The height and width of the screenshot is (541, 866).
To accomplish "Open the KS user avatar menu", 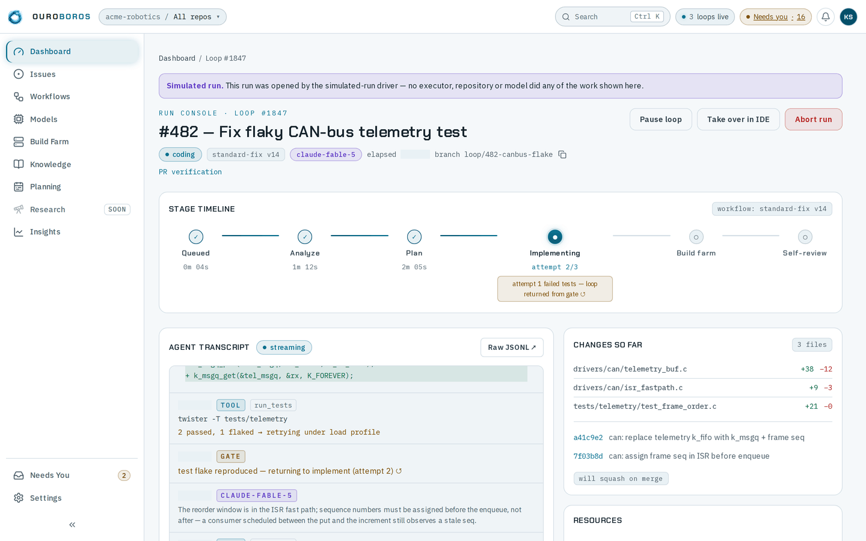I will [849, 17].
